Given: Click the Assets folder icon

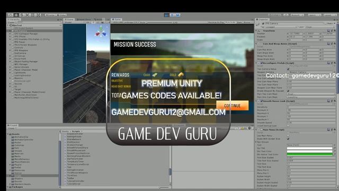Looking at the screenshot, I should tap(10, 134).
